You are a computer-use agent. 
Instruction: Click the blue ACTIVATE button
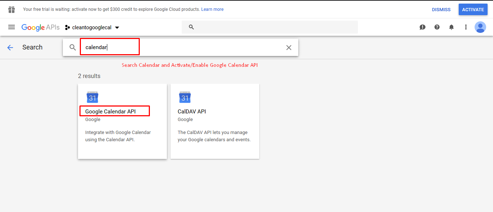[473, 9]
